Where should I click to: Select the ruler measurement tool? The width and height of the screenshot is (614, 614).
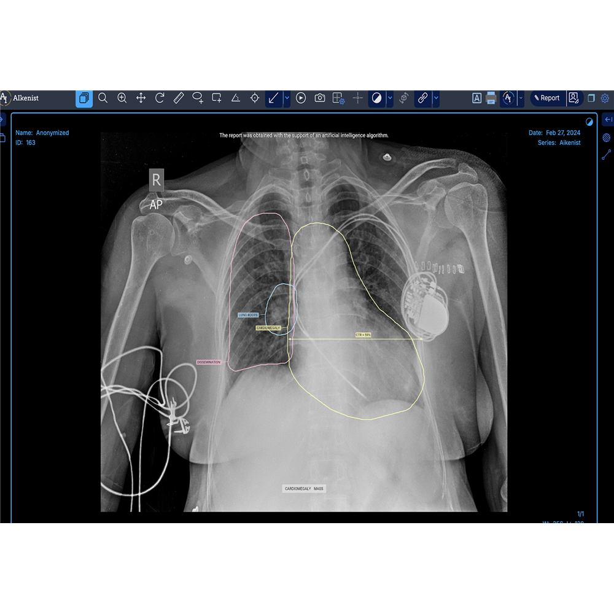(179, 98)
